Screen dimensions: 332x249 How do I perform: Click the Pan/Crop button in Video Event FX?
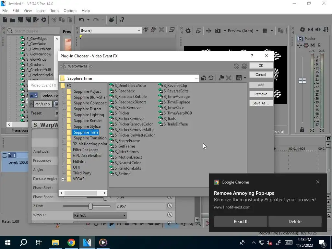click(x=42, y=104)
